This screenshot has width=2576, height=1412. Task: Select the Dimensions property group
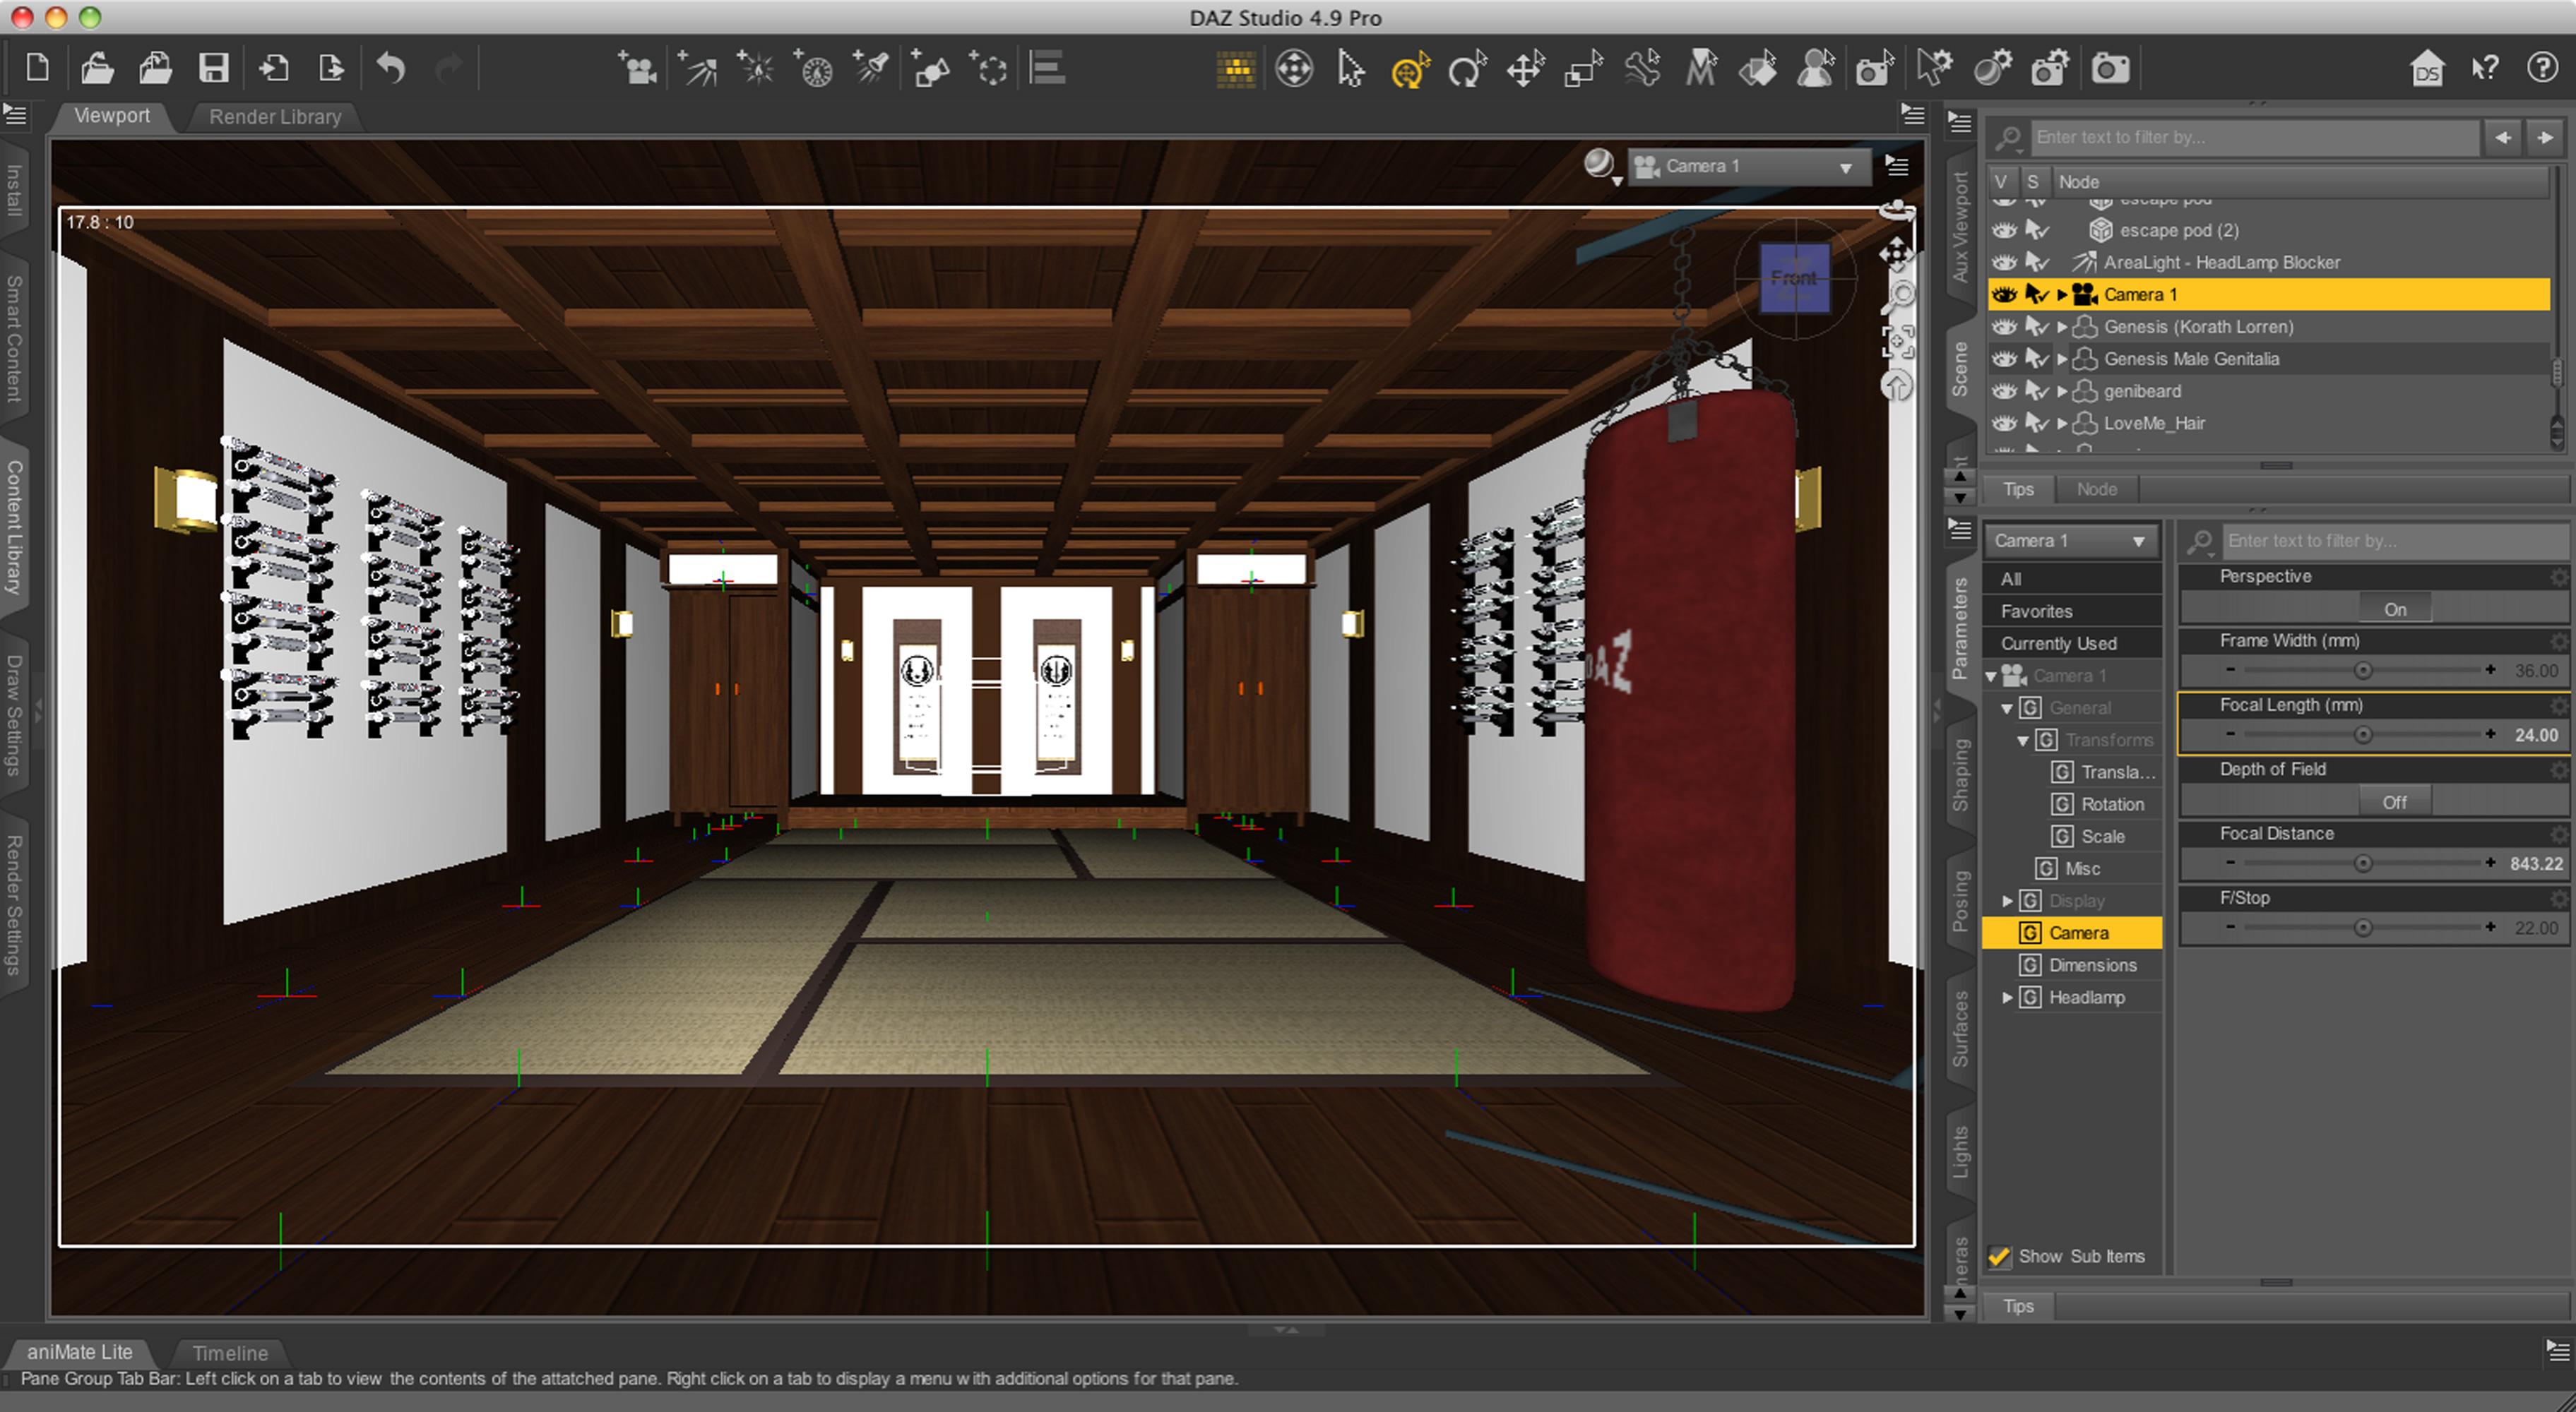(2092, 965)
